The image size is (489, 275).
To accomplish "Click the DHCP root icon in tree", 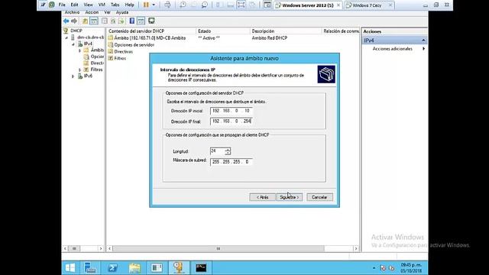I will pos(66,31).
